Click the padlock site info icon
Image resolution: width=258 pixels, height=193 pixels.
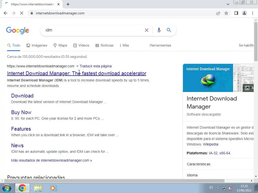click(x=32, y=13)
